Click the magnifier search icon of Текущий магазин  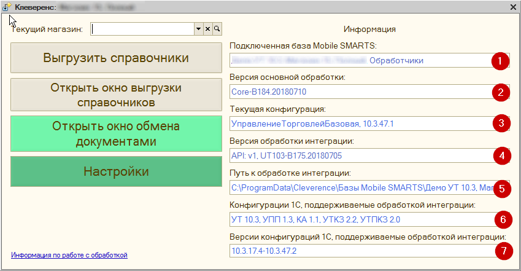[x=217, y=29]
